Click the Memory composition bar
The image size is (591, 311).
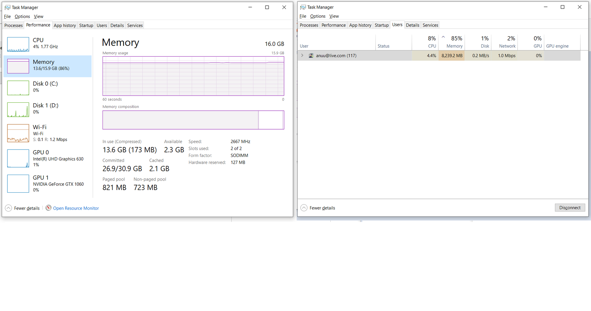tap(193, 120)
